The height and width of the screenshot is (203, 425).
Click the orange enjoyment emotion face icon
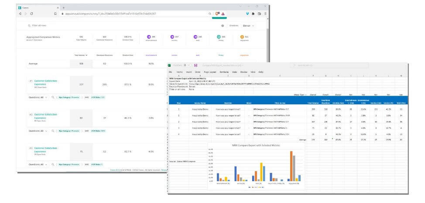click(242, 37)
